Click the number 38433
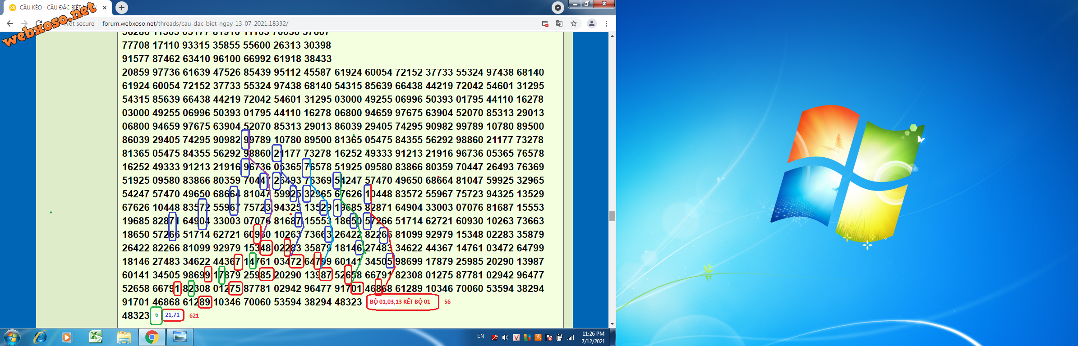1078x346 pixels. [x=318, y=59]
